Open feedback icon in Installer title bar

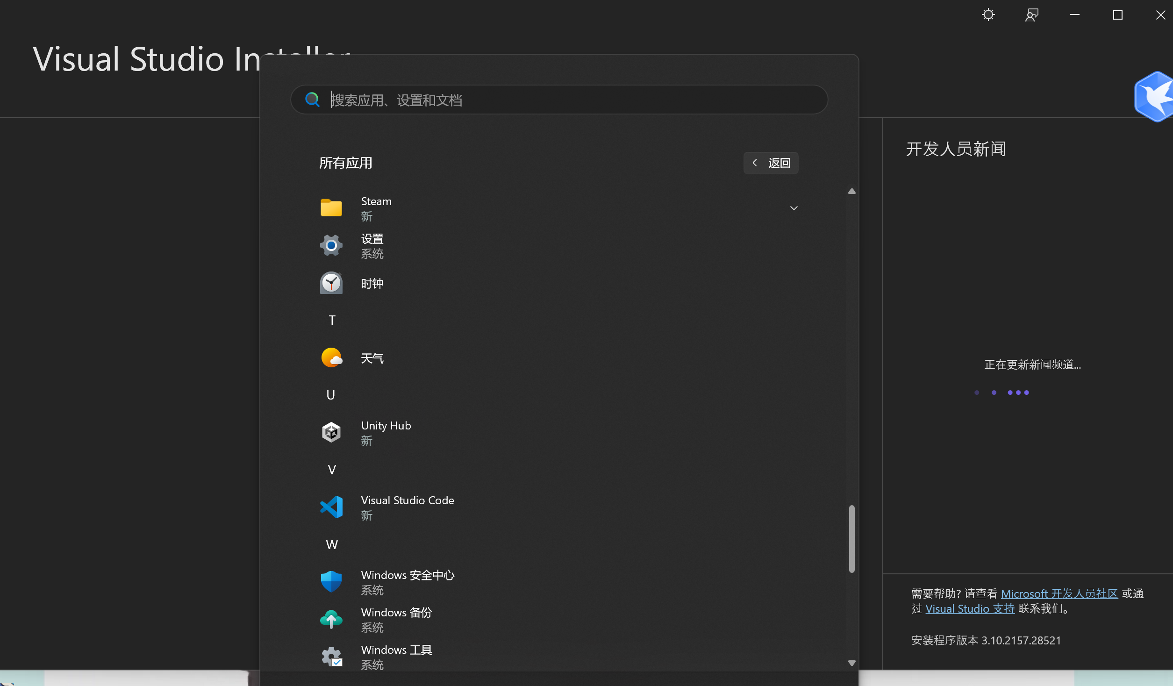pyautogui.click(x=1032, y=15)
